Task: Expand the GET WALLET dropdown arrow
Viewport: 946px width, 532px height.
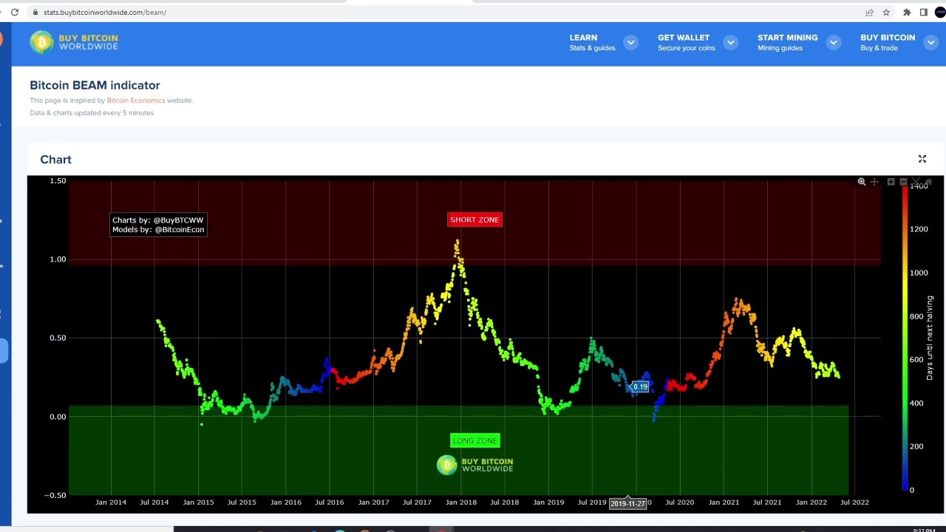Action: point(730,42)
